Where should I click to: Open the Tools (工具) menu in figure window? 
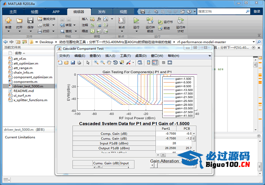click(x=125, y=56)
